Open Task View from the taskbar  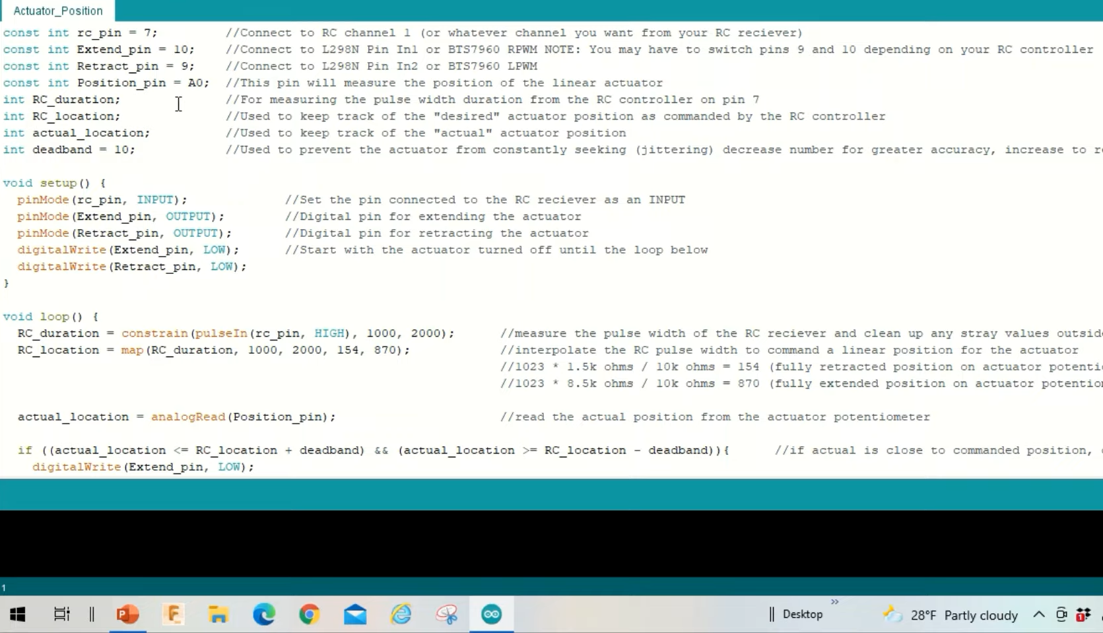(x=61, y=615)
